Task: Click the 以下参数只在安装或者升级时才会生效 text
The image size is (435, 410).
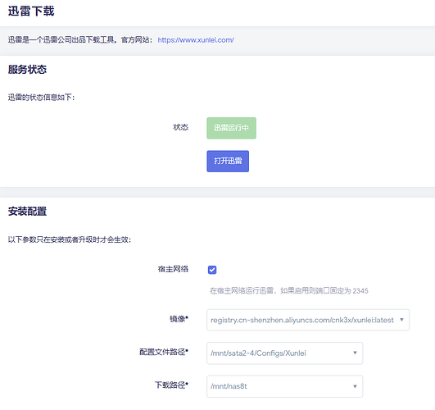Action: (70, 239)
